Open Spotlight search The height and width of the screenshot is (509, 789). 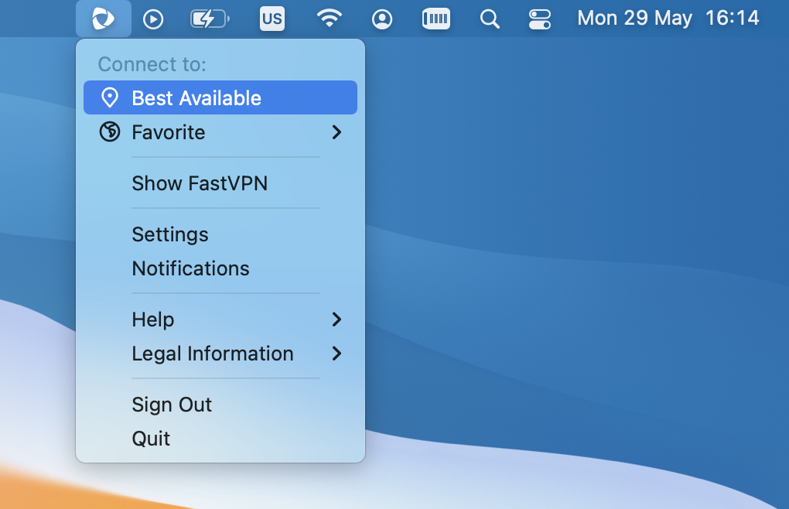490,19
